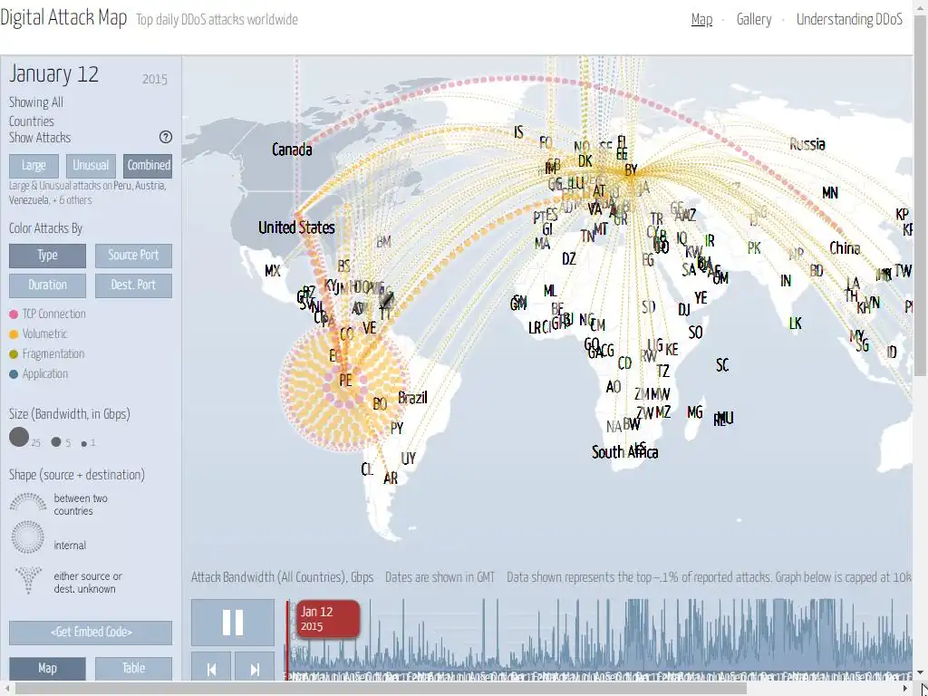This screenshot has width=928, height=696.
Task: Show only Large attacks
Action: point(34,166)
